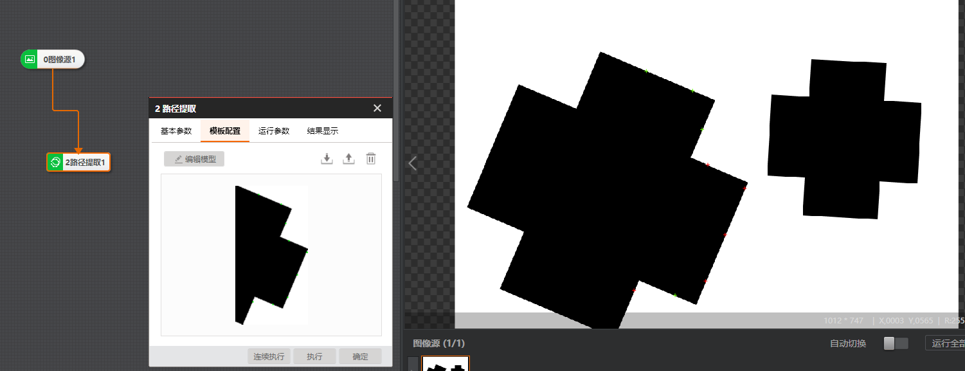
Task: Open the 结果显示 tab
Action: [323, 131]
